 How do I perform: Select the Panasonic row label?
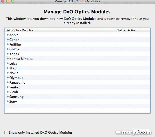(x=17, y=82)
